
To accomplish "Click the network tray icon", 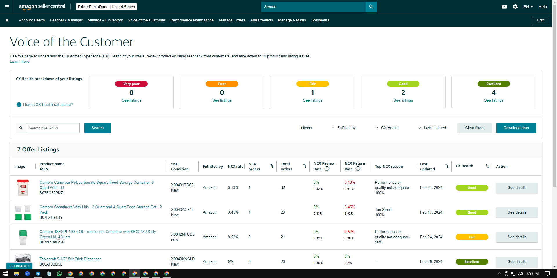I will point(513,274).
